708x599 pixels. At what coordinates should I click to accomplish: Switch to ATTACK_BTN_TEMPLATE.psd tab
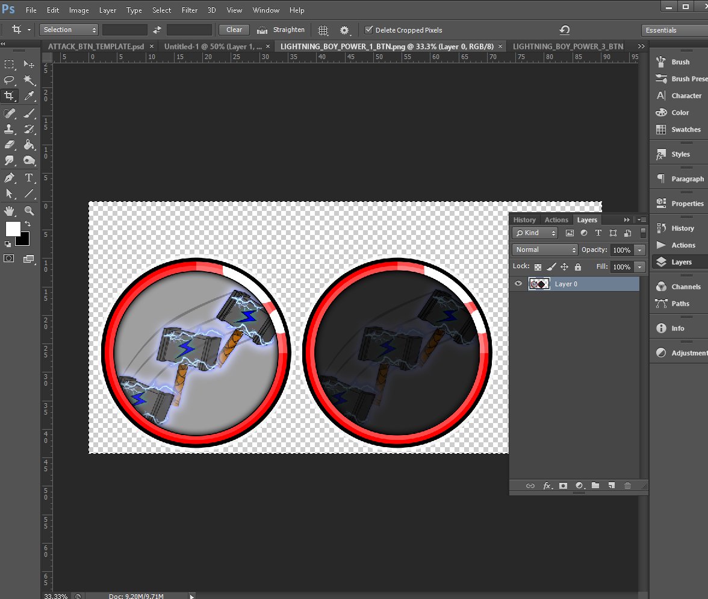96,46
